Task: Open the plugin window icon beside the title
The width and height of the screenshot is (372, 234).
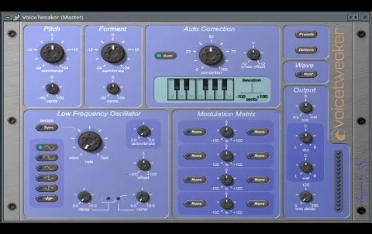Action: 16,17
